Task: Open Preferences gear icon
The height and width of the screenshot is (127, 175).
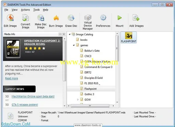Action: (x=103, y=17)
